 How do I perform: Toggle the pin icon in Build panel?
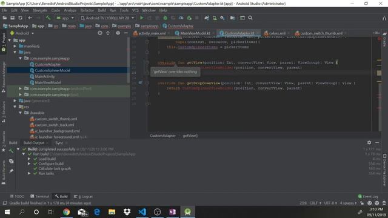[x=11, y=171]
